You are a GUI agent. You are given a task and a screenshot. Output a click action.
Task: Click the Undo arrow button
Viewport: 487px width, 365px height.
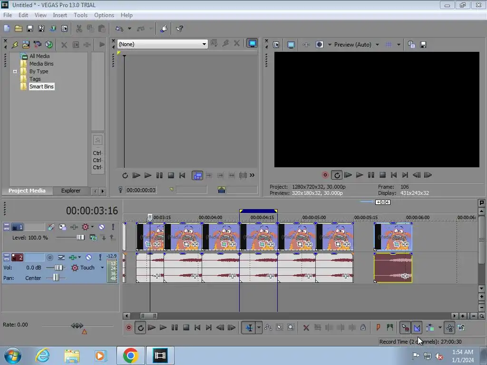tap(119, 29)
